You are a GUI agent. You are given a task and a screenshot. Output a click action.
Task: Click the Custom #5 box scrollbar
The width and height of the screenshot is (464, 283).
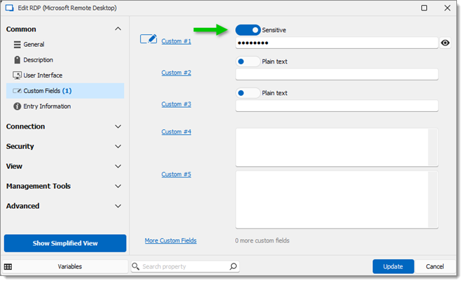point(433,200)
